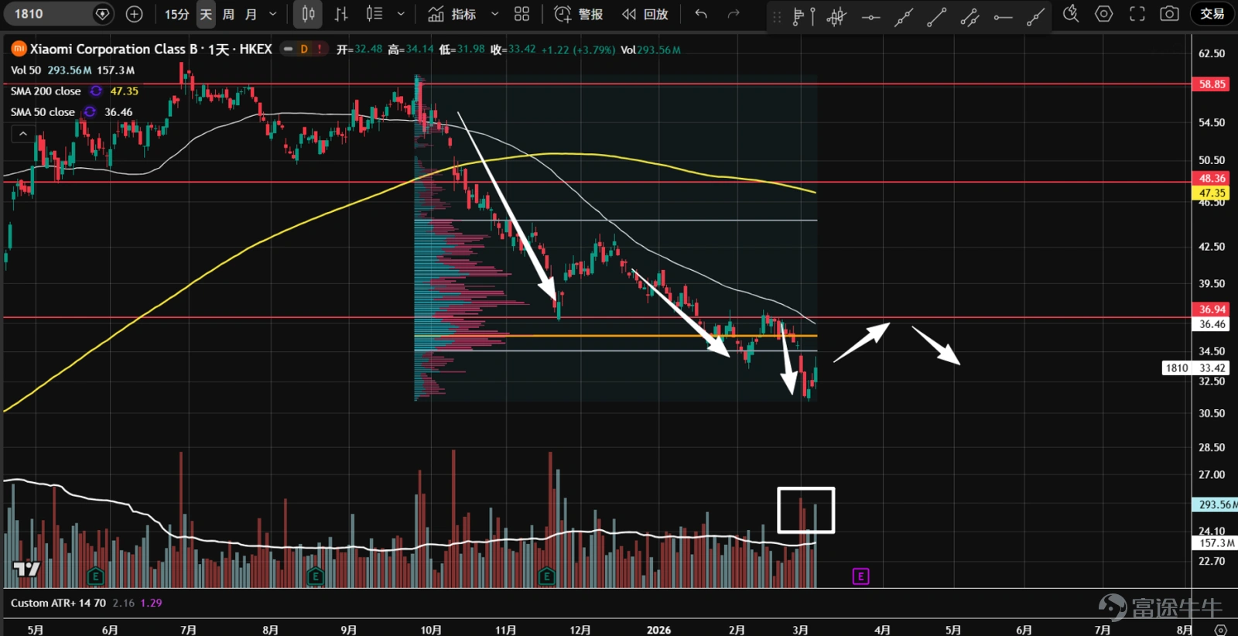Expand the chart style dropdown arrow
1238x636 pixels.
pos(401,14)
